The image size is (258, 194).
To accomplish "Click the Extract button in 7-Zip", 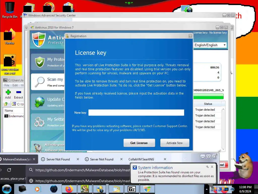I will [x=18, y=94].
